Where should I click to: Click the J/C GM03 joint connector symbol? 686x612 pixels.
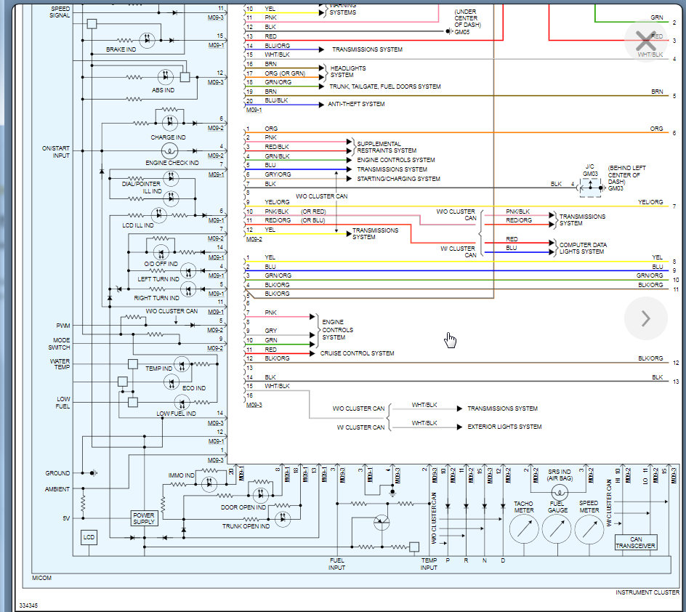click(590, 188)
